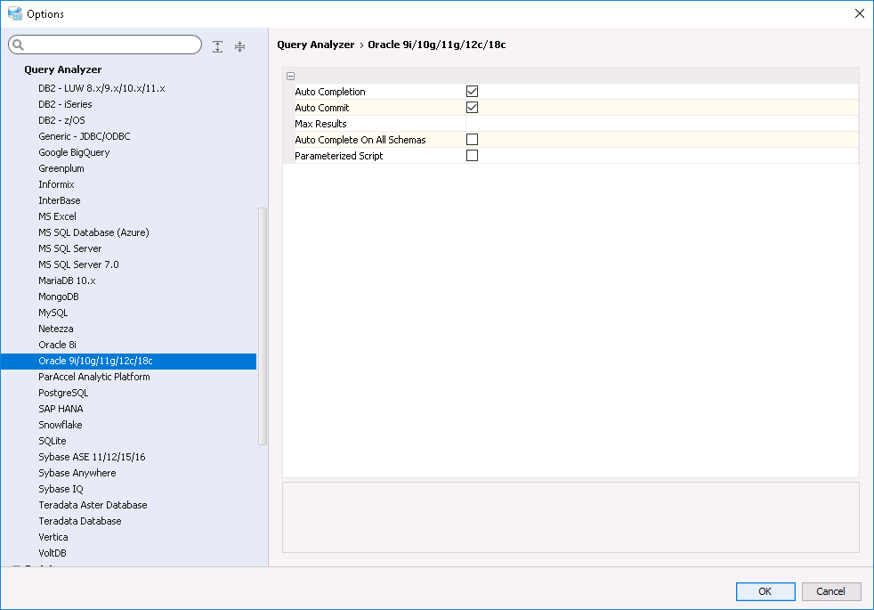The image size is (874, 610).
Task: Choose Snowflake from the database list
Action: (61, 425)
